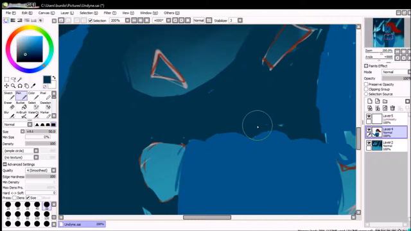Pick the size 50 brush preset
This screenshot has height=231, width=411.
pyautogui.click(x=47, y=206)
